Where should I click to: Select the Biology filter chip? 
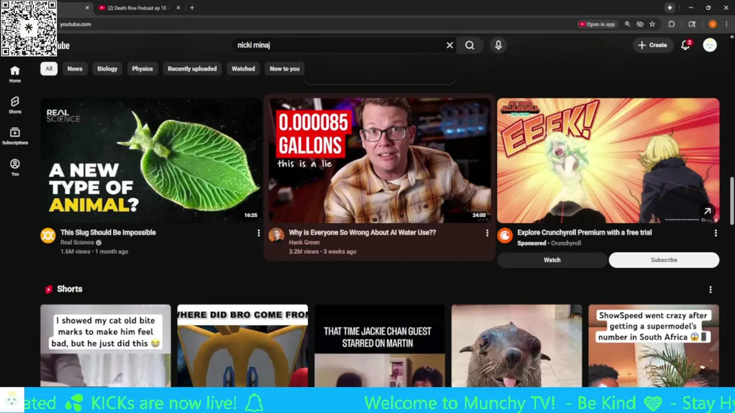click(x=107, y=69)
